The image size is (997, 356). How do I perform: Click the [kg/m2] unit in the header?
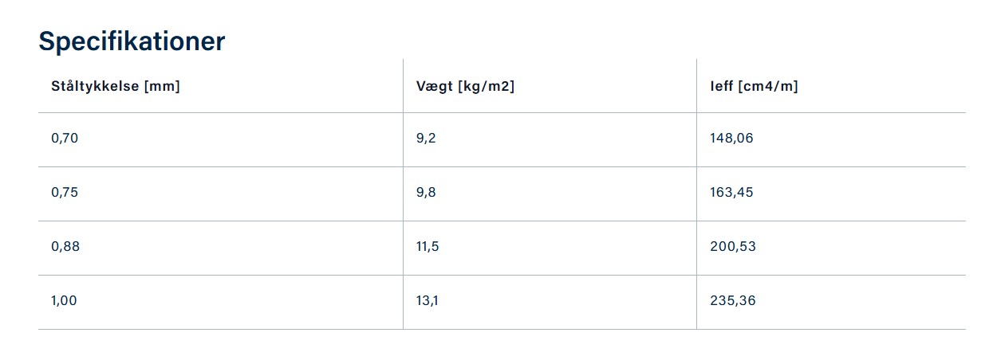click(486, 87)
